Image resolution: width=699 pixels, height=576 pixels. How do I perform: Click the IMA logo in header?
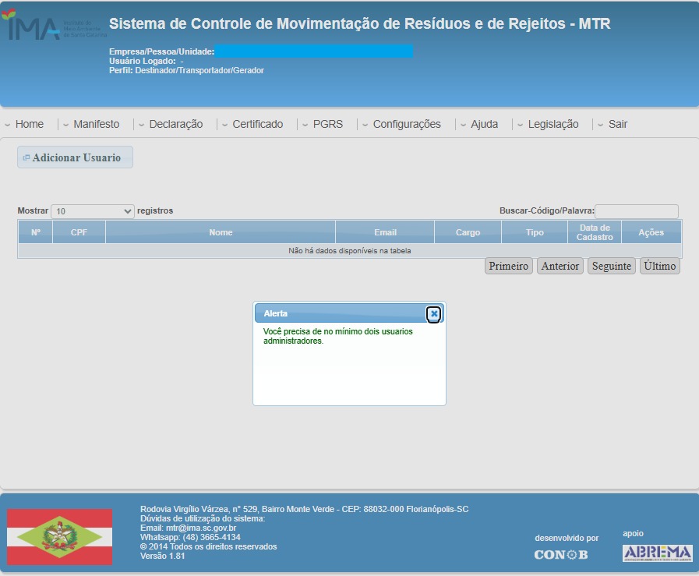tap(35, 26)
